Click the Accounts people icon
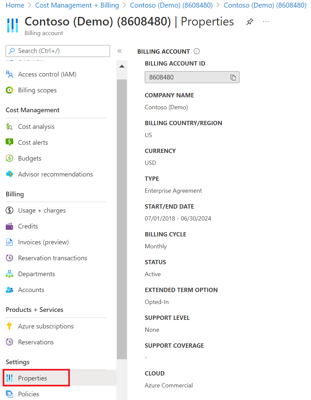 click(x=10, y=290)
